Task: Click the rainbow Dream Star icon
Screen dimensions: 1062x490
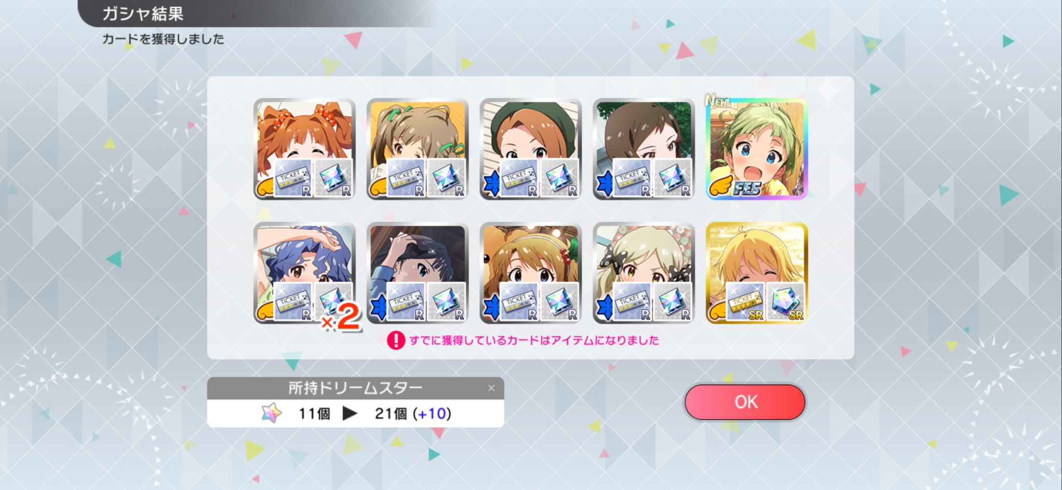Action: (271, 413)
